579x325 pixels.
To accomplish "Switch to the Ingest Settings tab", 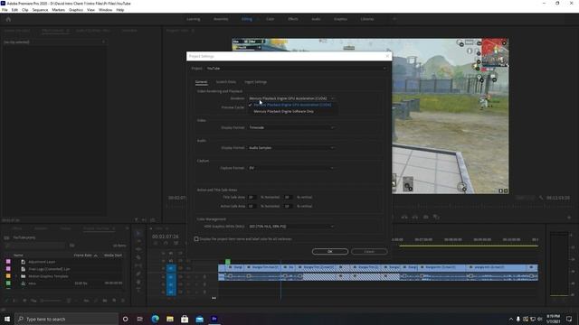I will tap(255, 82).
